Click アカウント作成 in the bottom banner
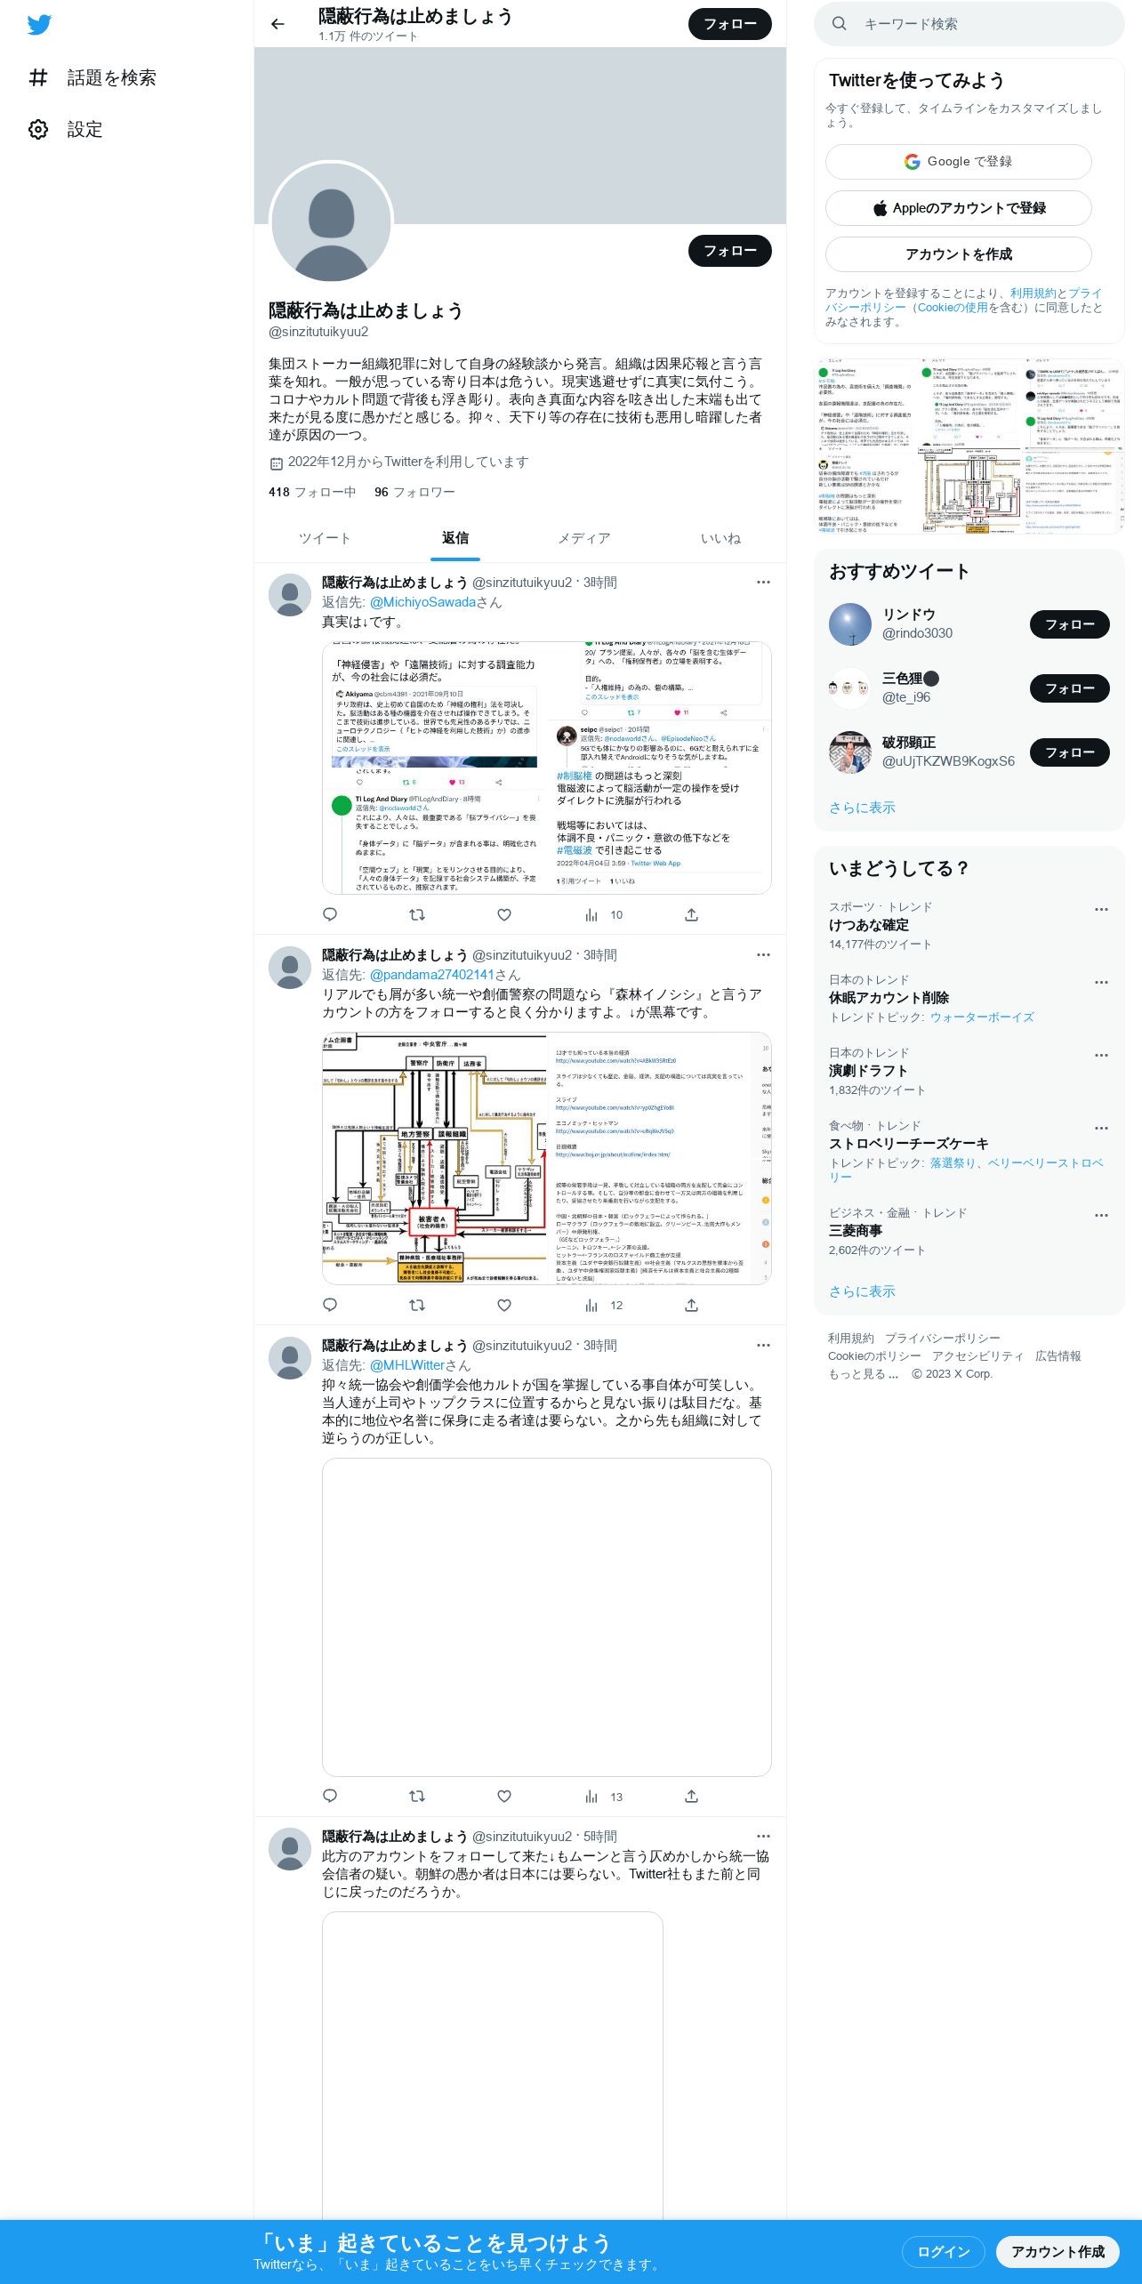The width and height of the screenshot is (1142, 2284). [1058, 2251]
